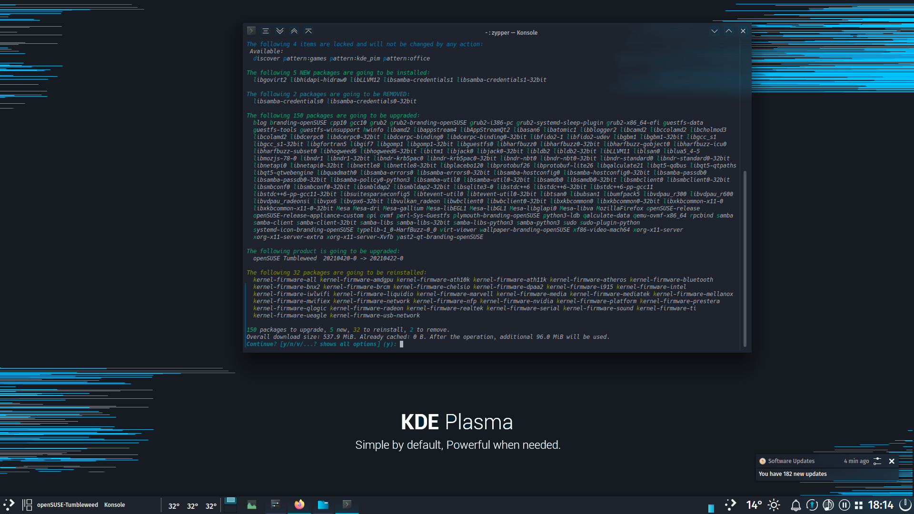Image resolution: width=914 pixels, height=514 pixels.
Task: Click the Konsole icon in the window titlebar
Action: [251, 31]
